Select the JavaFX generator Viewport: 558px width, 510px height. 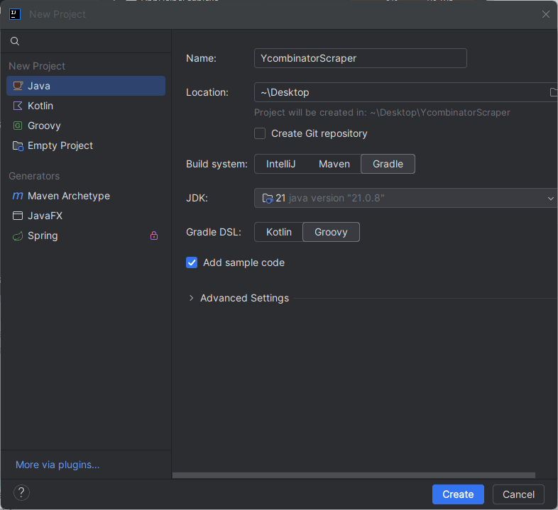coord(45,216)
